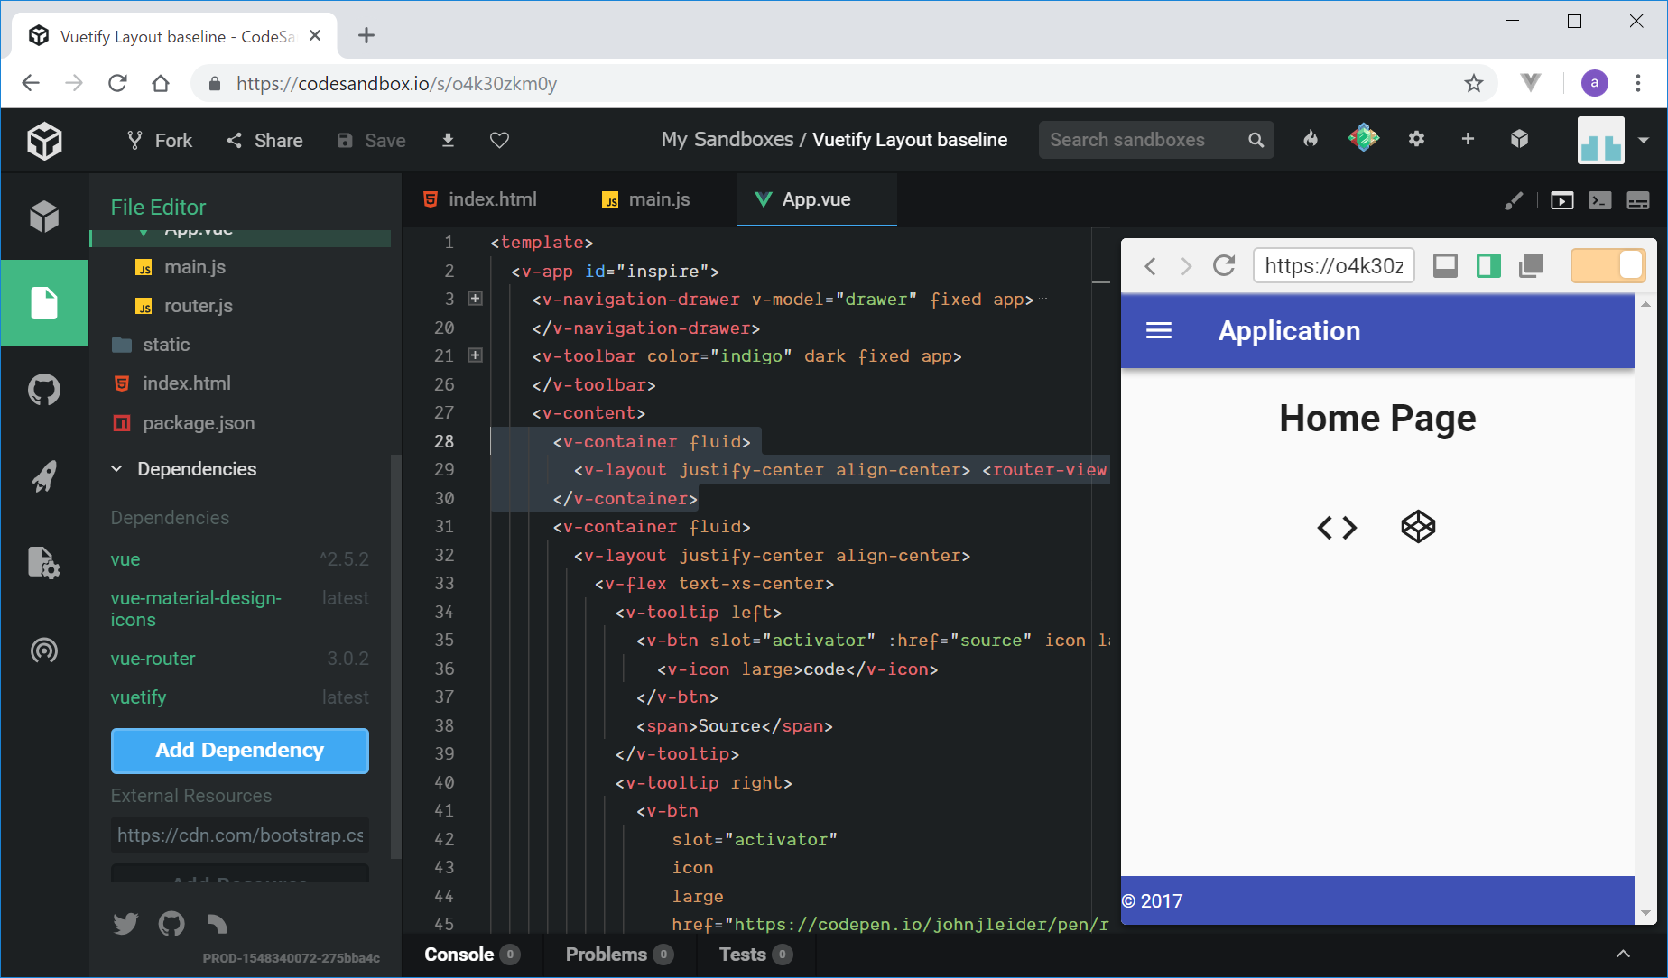Image resolution: width=1668 pixels, height=978 pixels.
Task: Open user avatar dropdown arrow
Action: click(1644, 140)
